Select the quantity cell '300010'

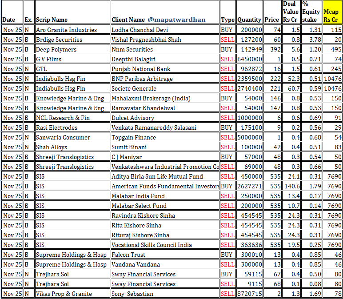point(249,254)
